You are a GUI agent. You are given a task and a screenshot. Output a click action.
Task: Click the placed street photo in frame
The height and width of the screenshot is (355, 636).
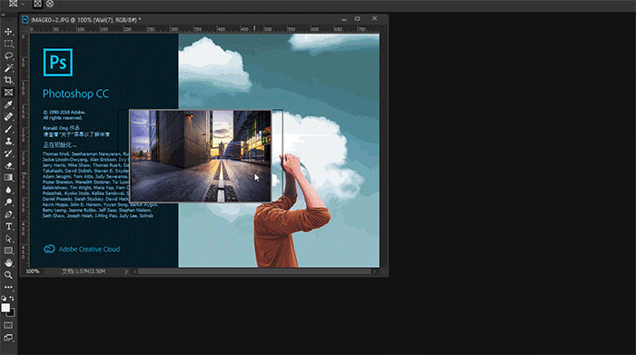pyautogui.click(x=201, y=155)
